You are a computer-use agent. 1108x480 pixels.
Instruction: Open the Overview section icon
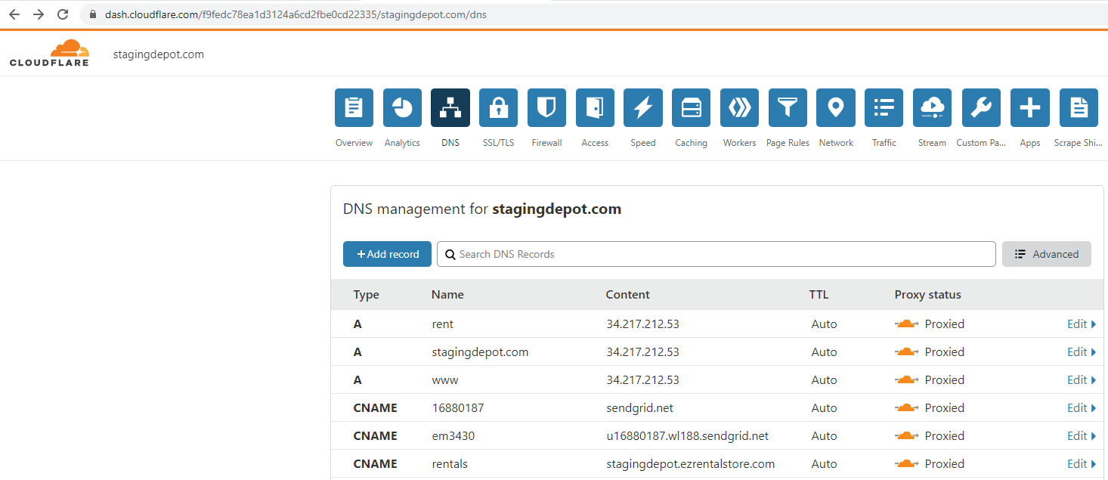[354, 107]
